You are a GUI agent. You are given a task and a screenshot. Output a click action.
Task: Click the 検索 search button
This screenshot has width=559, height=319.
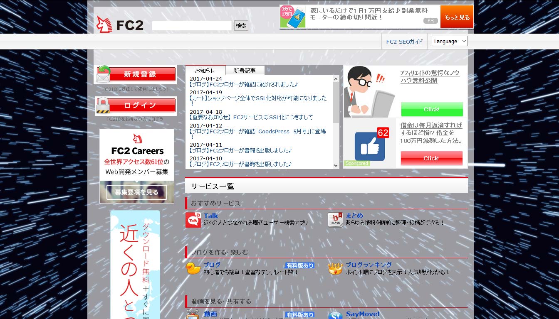[241, 26]
